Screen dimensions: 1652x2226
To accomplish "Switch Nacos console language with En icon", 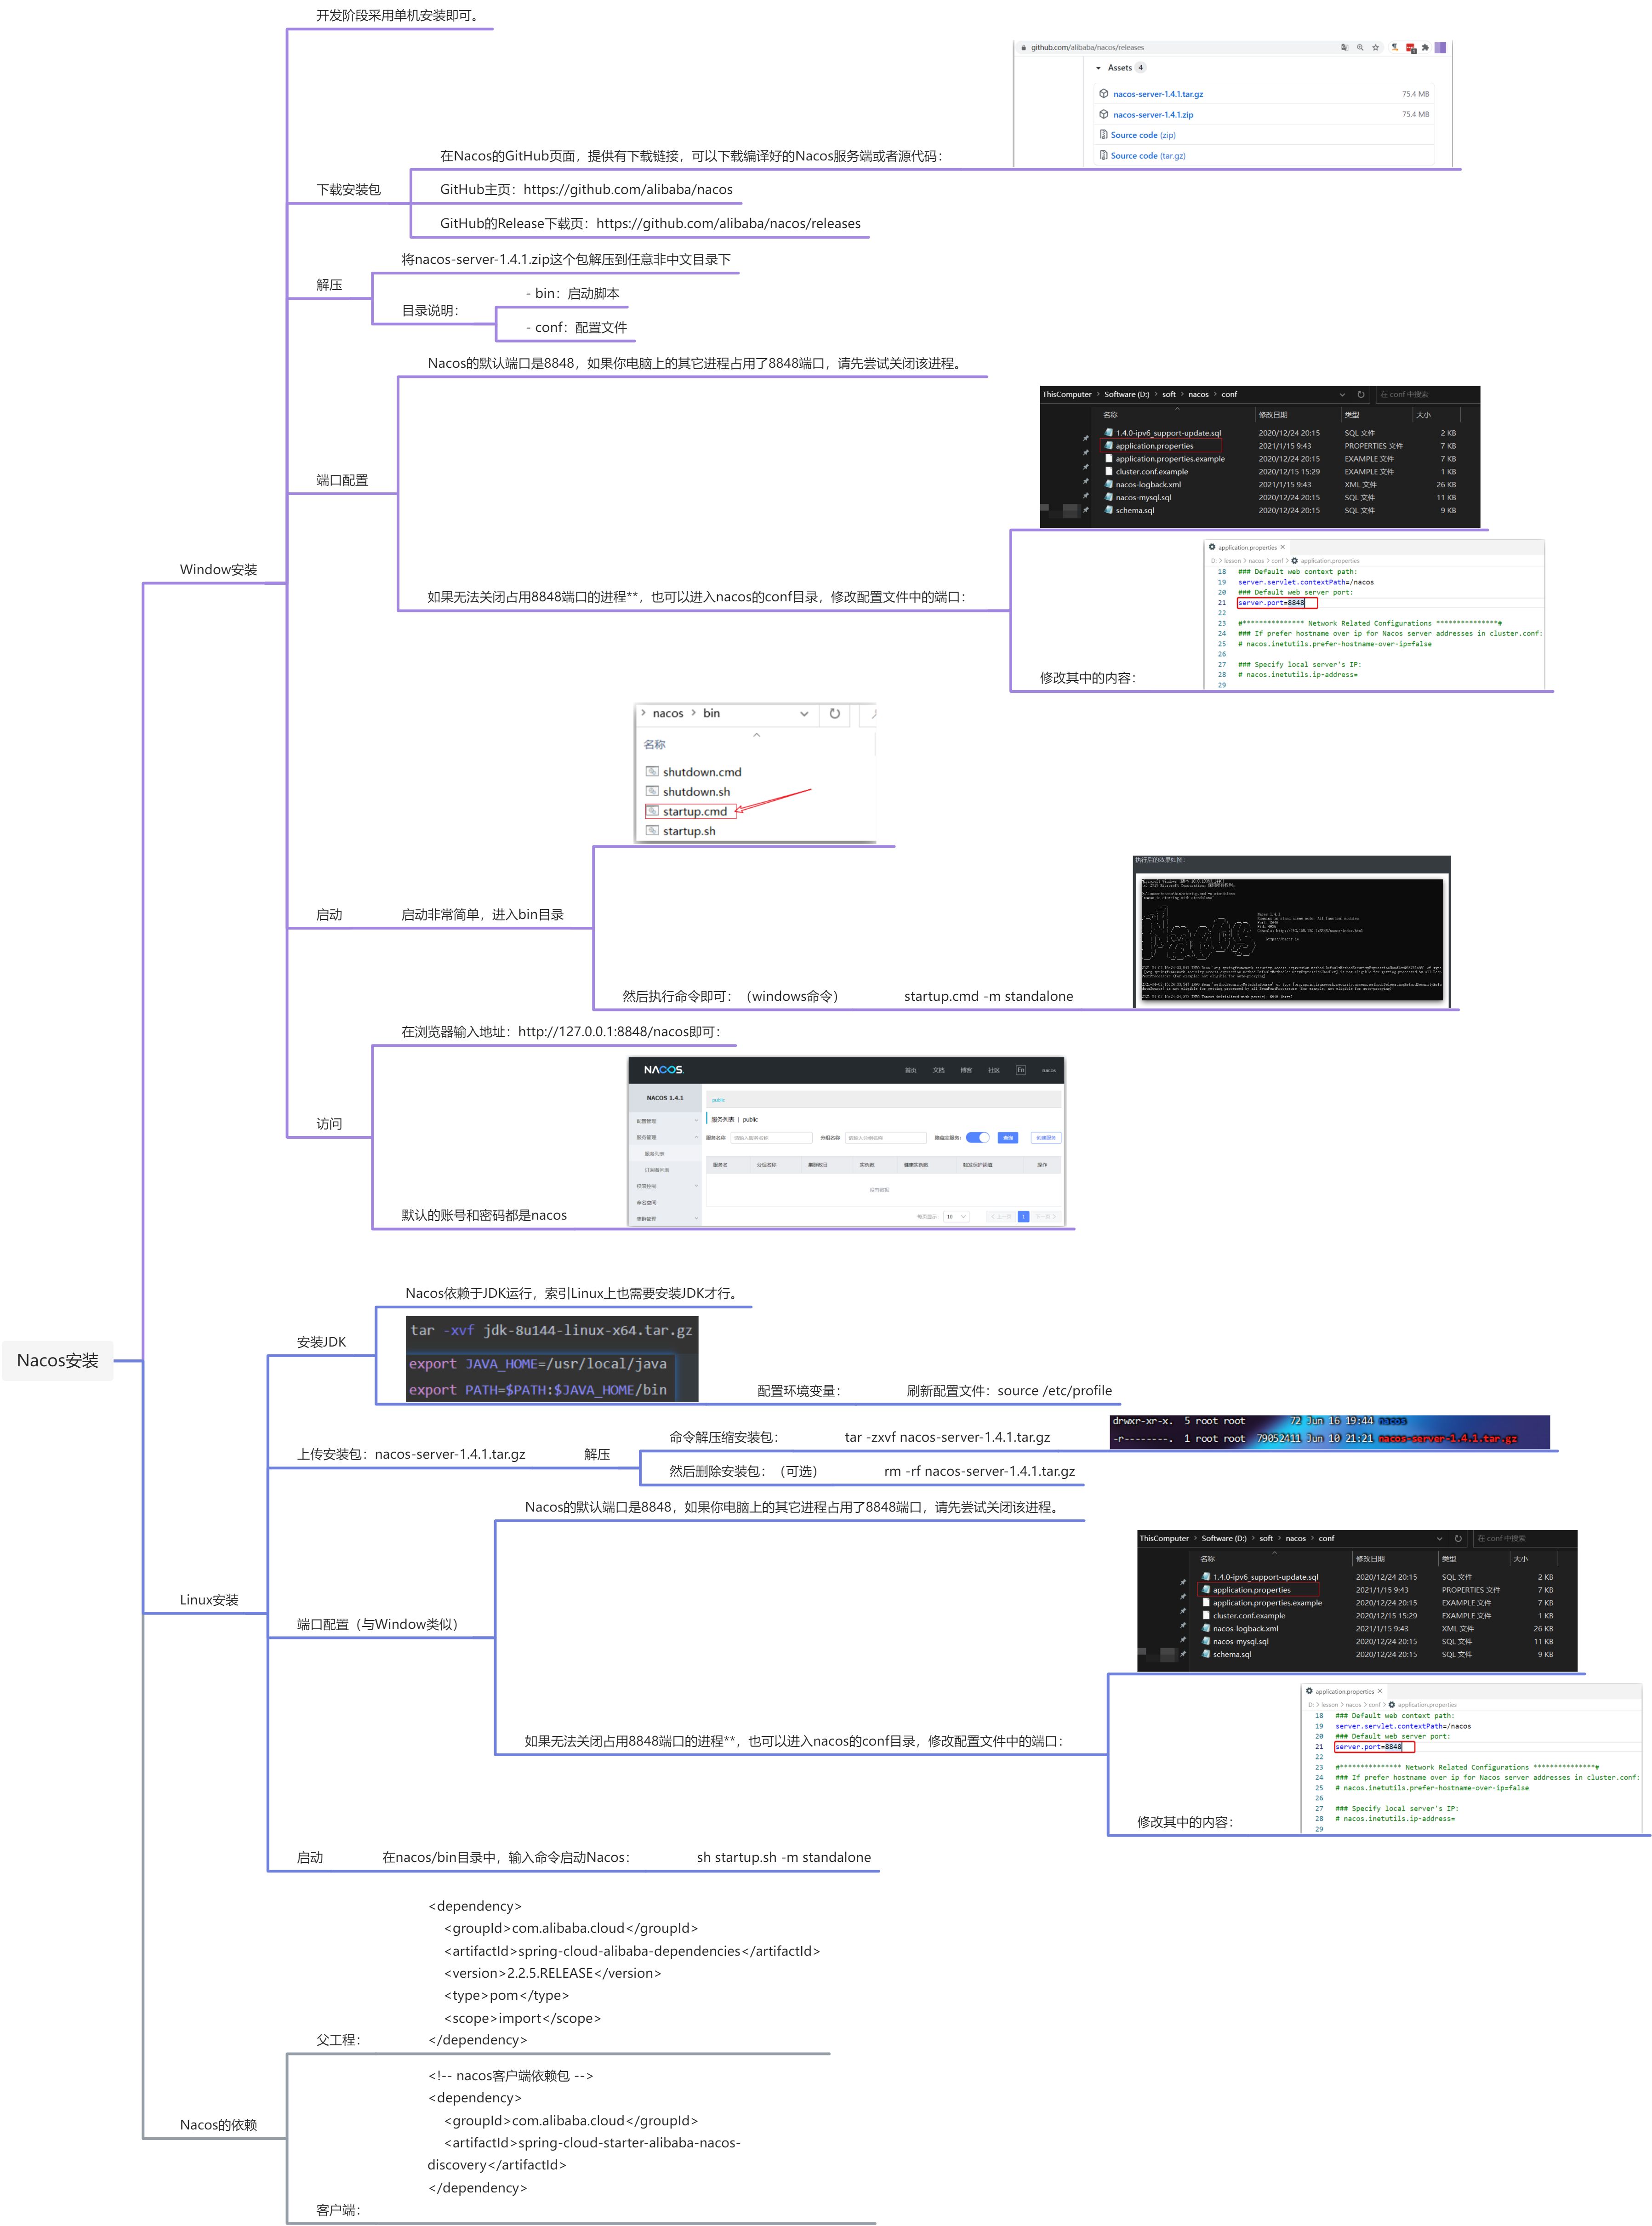I will [1020, 1070].
